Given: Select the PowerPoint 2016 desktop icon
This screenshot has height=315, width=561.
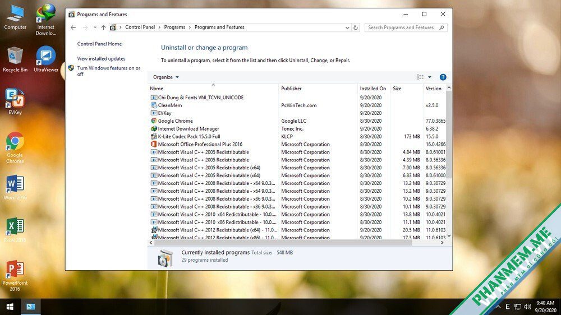Looking at the screenshot, I should (15, 276).
